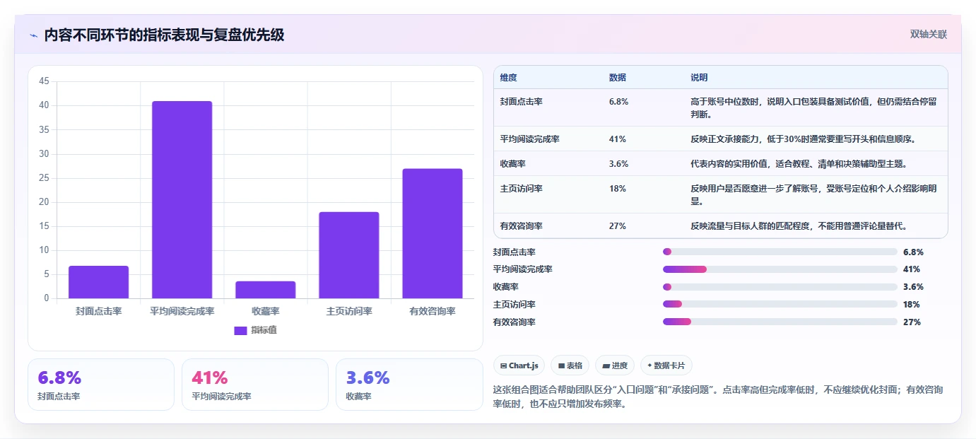Click the summary paragraph starting 这张组合图适合
This screenshot has width=976, height=439.
pos(717,397)
